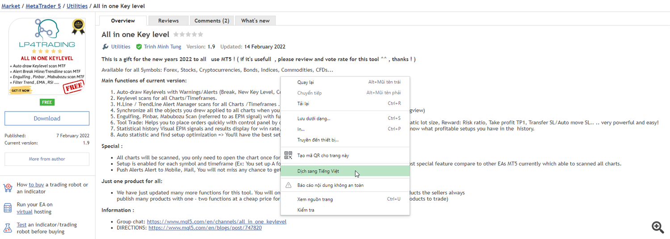Click the 'Special :' heading text
This screenshot has height=239, width=670.
[x=112, y=146]
